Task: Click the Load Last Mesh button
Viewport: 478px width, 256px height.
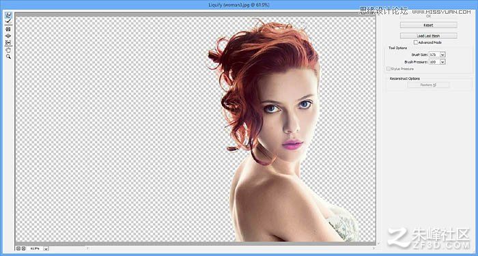Action: 428,36
